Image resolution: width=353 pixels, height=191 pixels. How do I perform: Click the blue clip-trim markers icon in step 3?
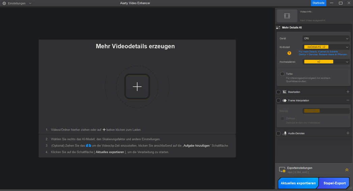pos(88,146)
